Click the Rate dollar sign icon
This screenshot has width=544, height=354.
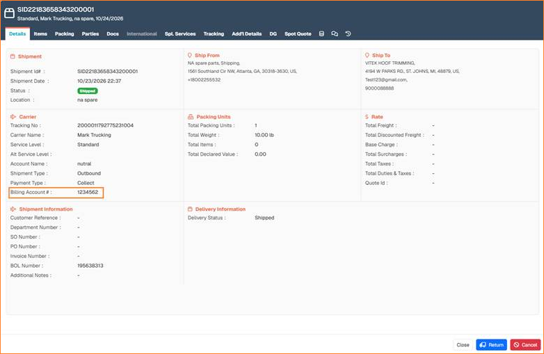(x=367, y=117)
